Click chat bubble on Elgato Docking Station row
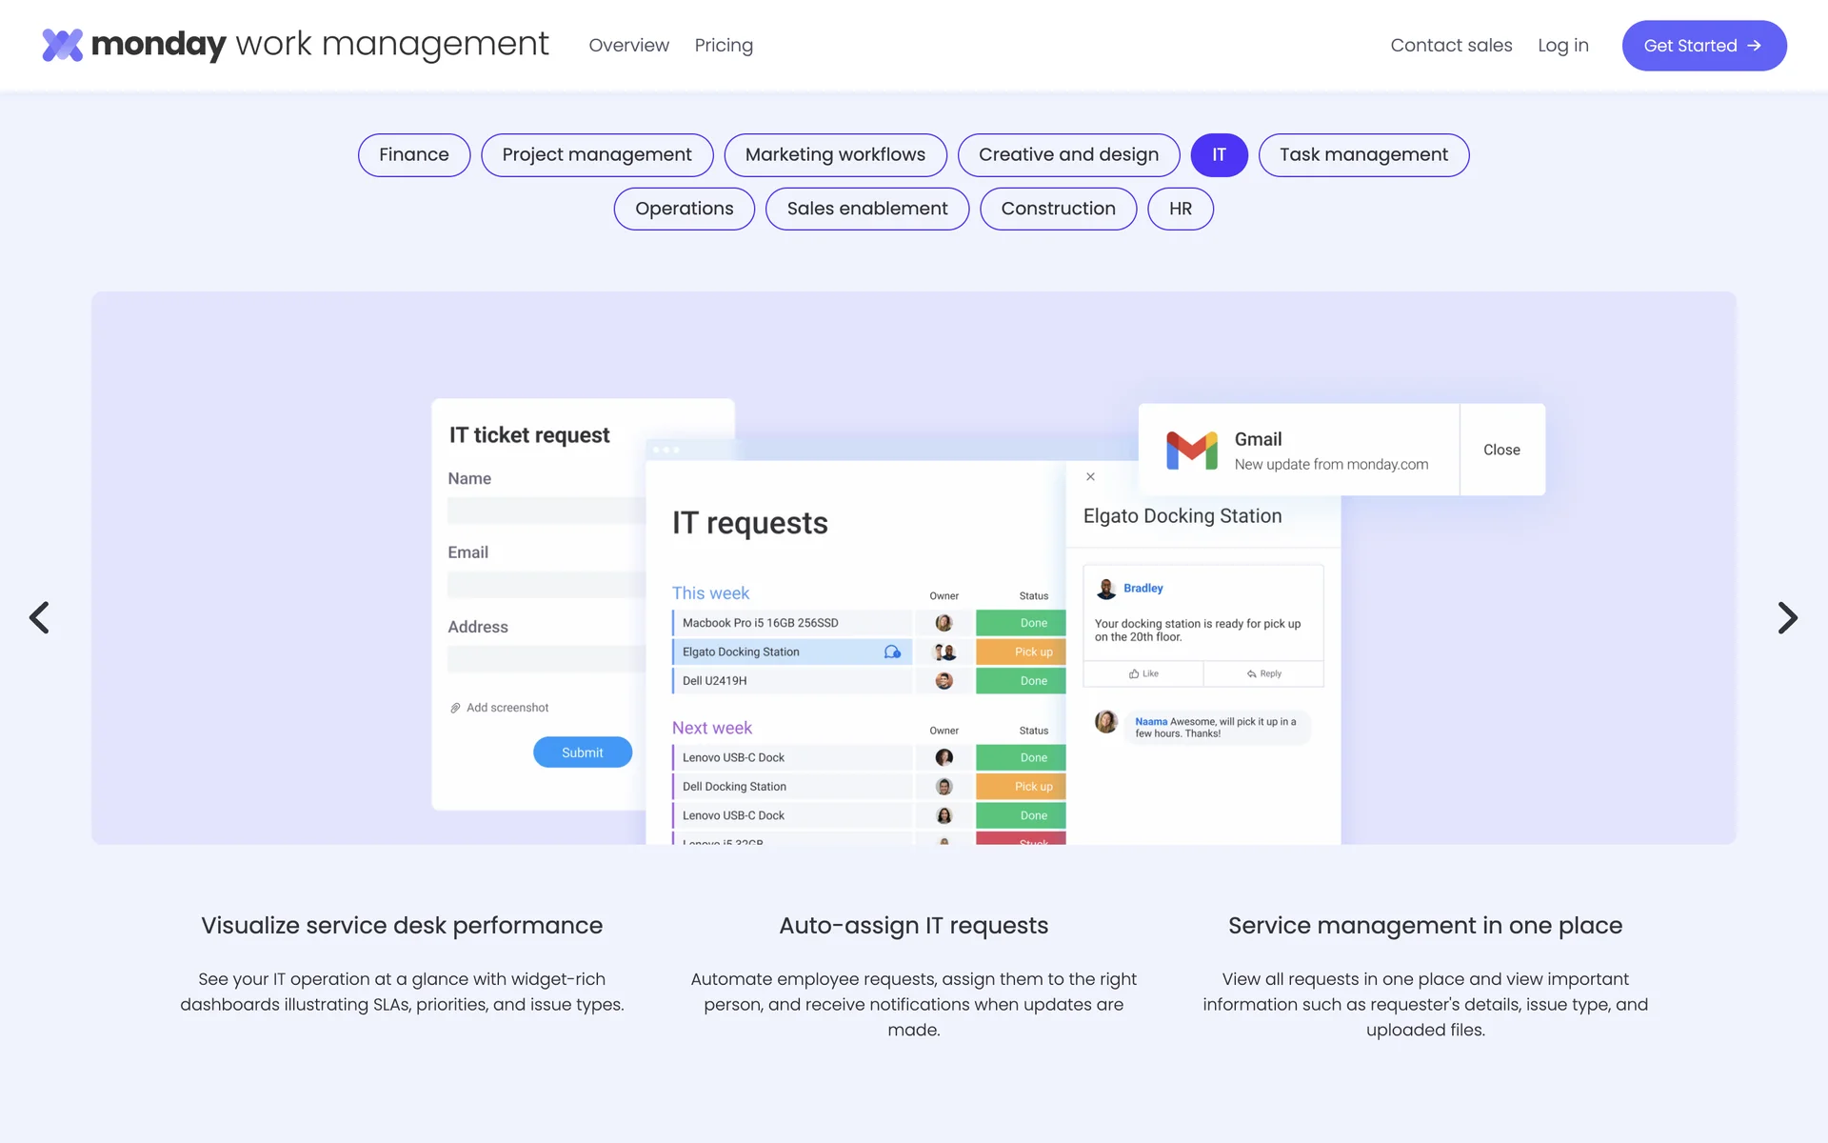Image resolution: width=1828 pixels, height=1143 pixels. (892, 652)
